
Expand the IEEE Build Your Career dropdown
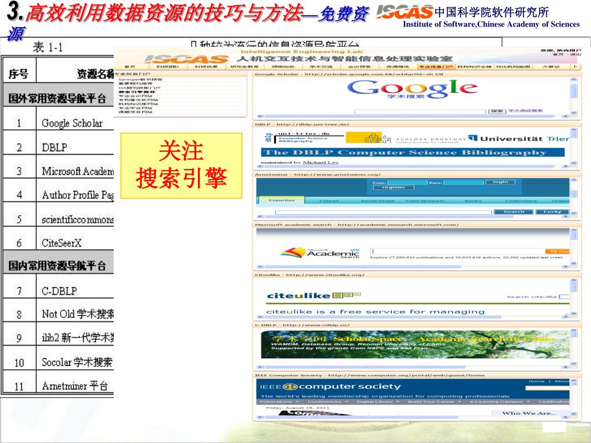pyautogui.click(x=434, y=402)
